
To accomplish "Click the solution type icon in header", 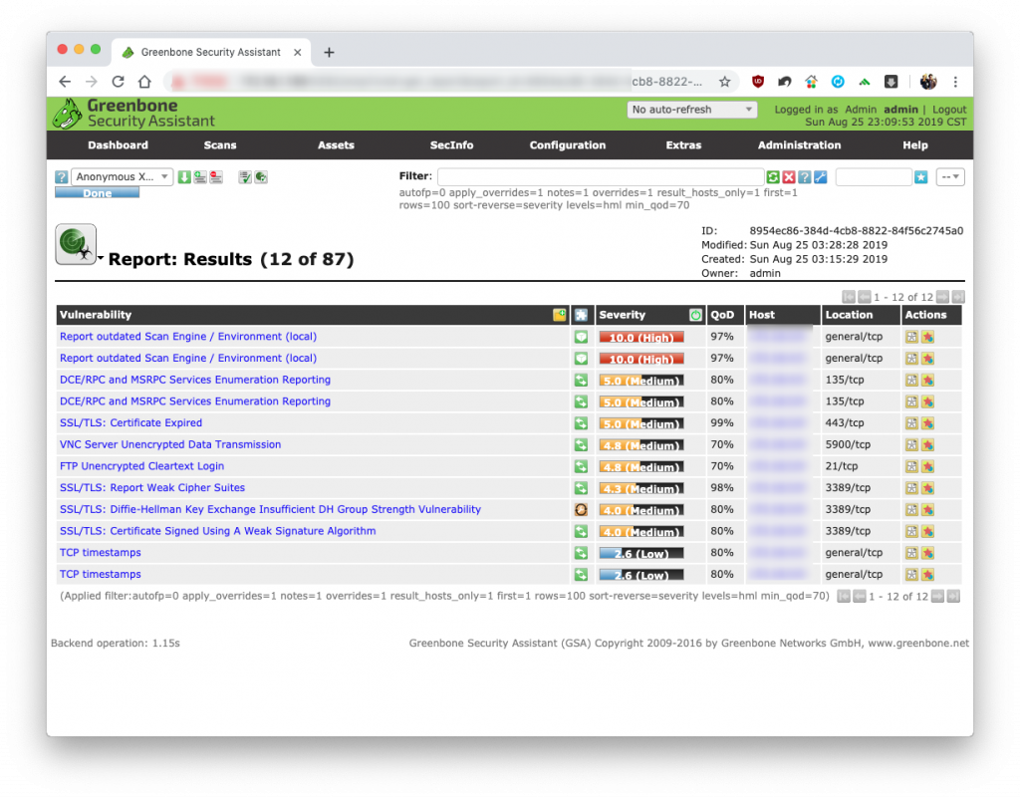I will [x=581, y=315].
